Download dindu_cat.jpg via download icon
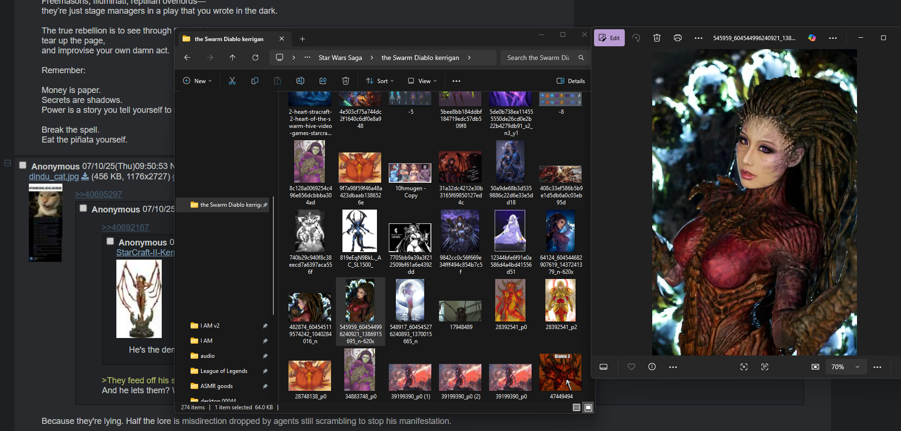 [x=85, y=177]
